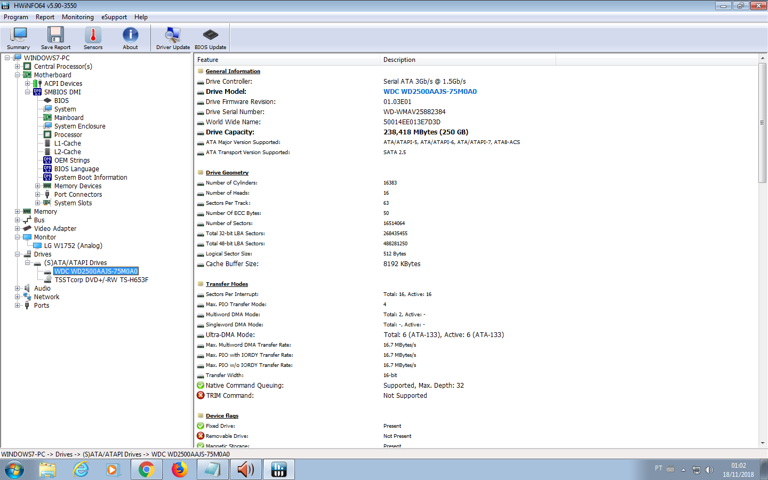Image resolution: width=768 pixels, height=480 pixels.
Task: Select WDC WD2500AAJS-75M0A0 drive
Action: [96, 271]
